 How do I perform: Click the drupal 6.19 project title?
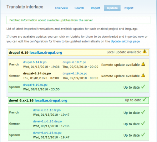point(19,53)
